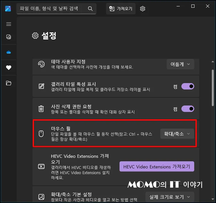Click the search field 파일 이름, 형식 및 날짜 검색
216x203 pixels.
pyautogui.click(x=56, y=9)
